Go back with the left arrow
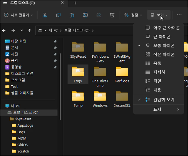 [4, 30]
